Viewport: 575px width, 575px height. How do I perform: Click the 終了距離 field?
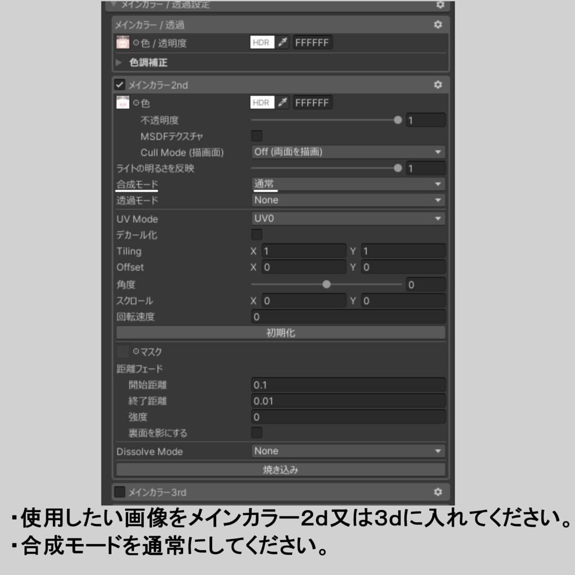348,401
